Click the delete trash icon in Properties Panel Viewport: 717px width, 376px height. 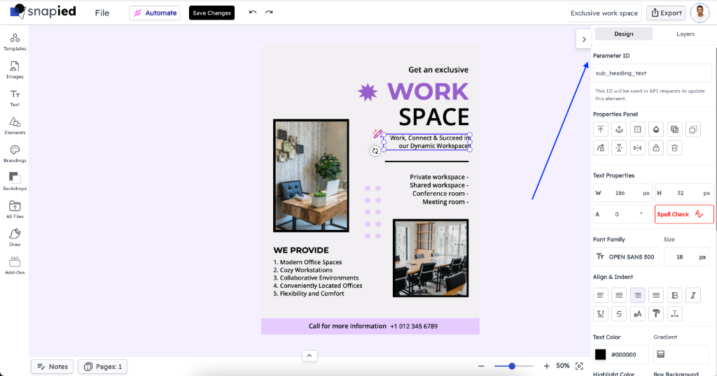pyautogui.click(x=674, y=147)
